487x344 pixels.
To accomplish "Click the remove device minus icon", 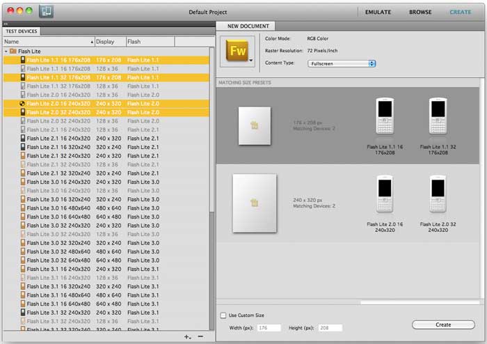I will [x=200, y=336].
